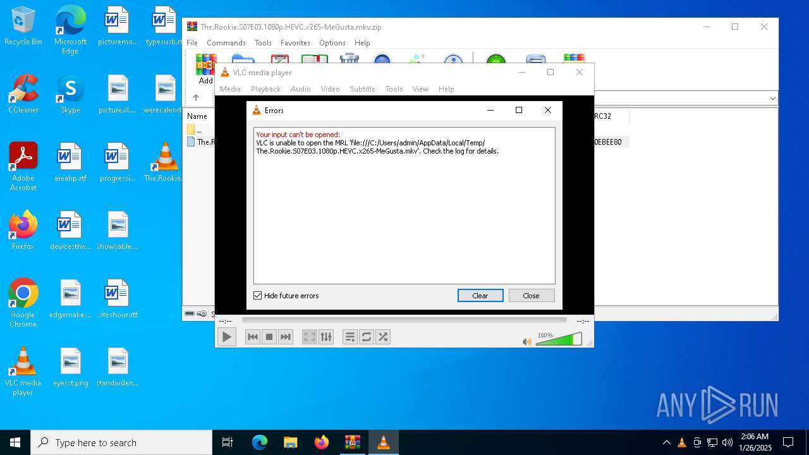Viewport: 809px width, 455px height.
Task: Select the siteshour.rtf desktop file
Action: coord(118,299)
